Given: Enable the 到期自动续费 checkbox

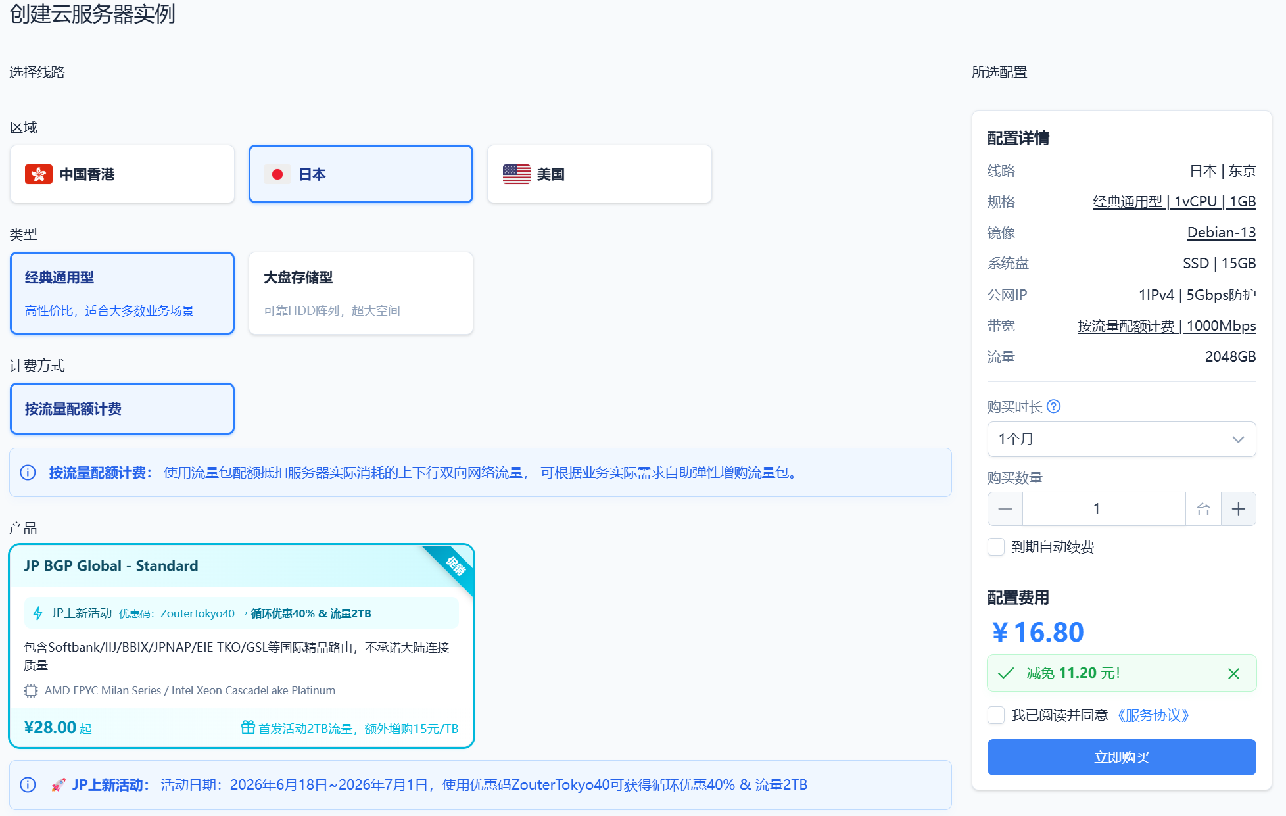Looking at the screenshot, I should 996,547.
